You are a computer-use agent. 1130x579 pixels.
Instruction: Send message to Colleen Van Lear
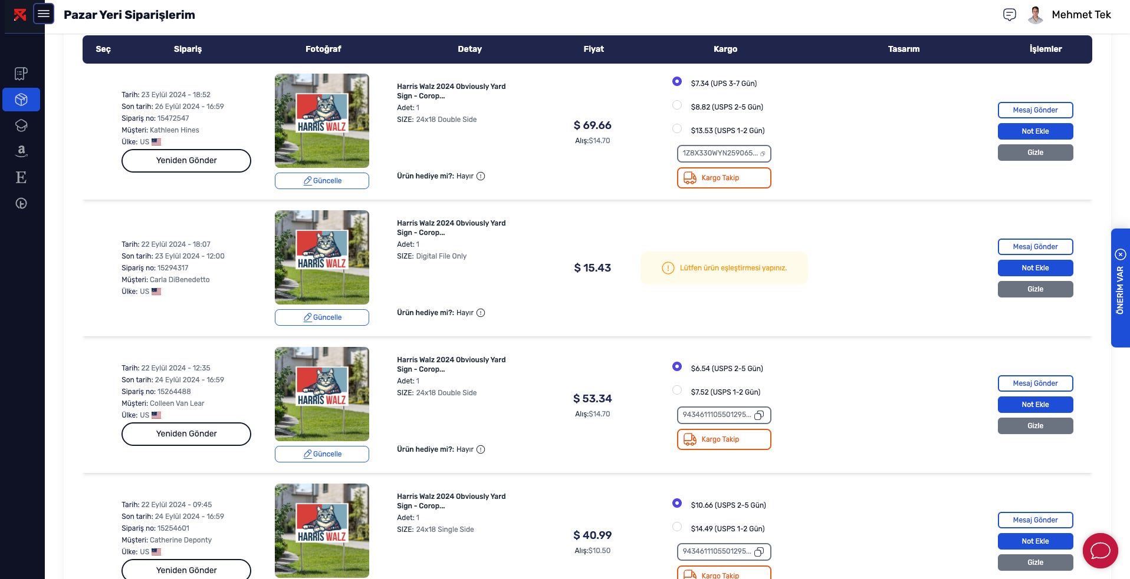tap(1036, 383)
